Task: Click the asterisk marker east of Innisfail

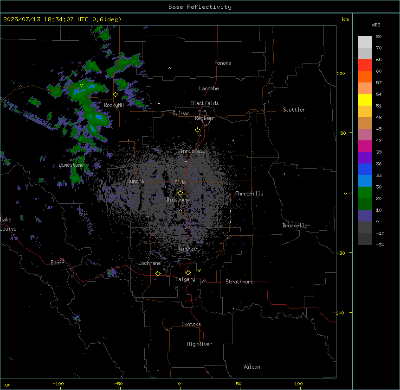Action: click(x=233, y=141)
